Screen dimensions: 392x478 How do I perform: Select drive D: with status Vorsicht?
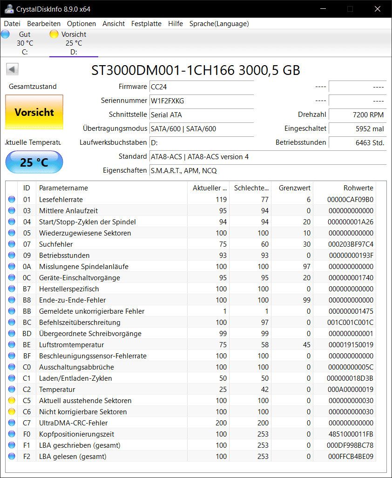74,43
